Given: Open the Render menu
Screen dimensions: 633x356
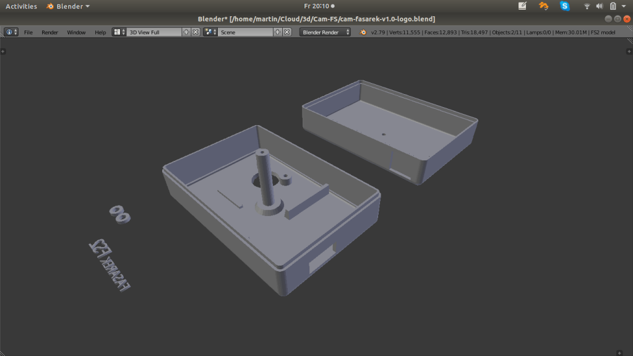Looking at the screenshot, I should coord(50,32).
